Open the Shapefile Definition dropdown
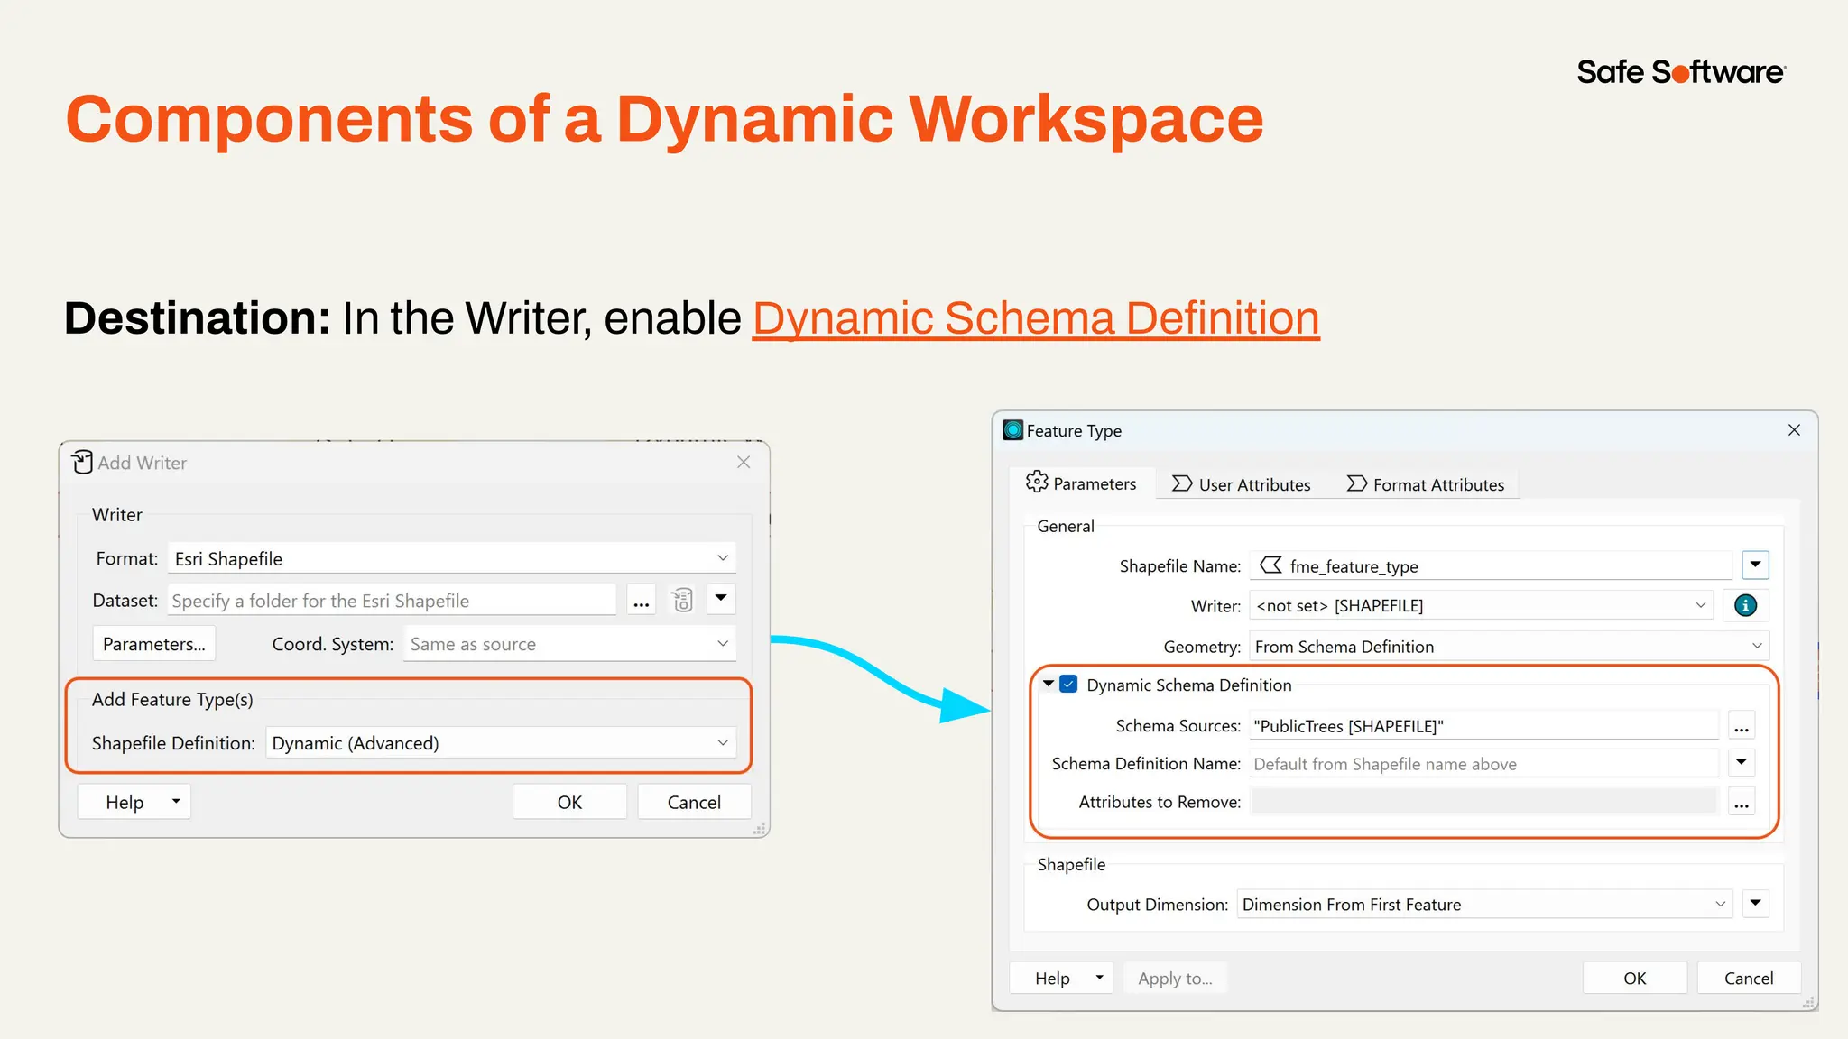 point(501,743)
